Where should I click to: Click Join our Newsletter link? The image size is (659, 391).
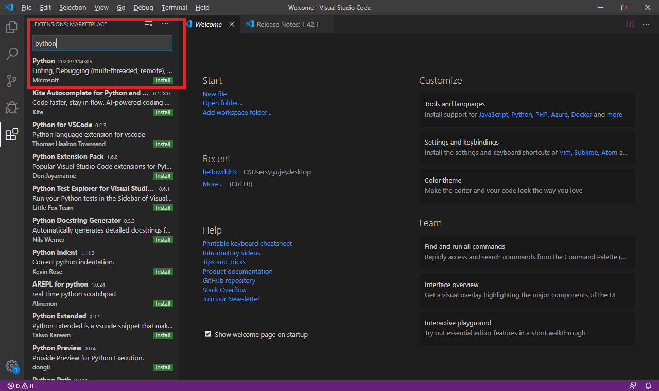click(231, 299)
